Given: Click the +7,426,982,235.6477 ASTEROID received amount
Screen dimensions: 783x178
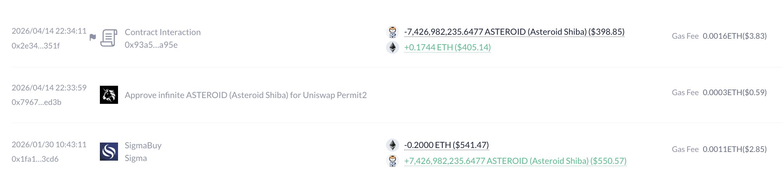Looking at the screenshot, I should [515, 161].
